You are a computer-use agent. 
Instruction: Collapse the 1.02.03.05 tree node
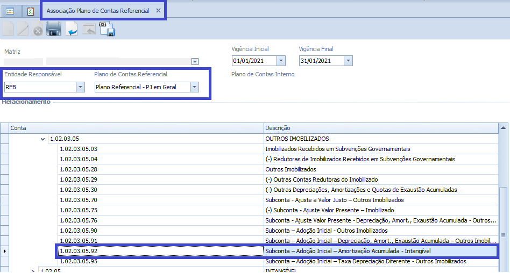(42, 139)
